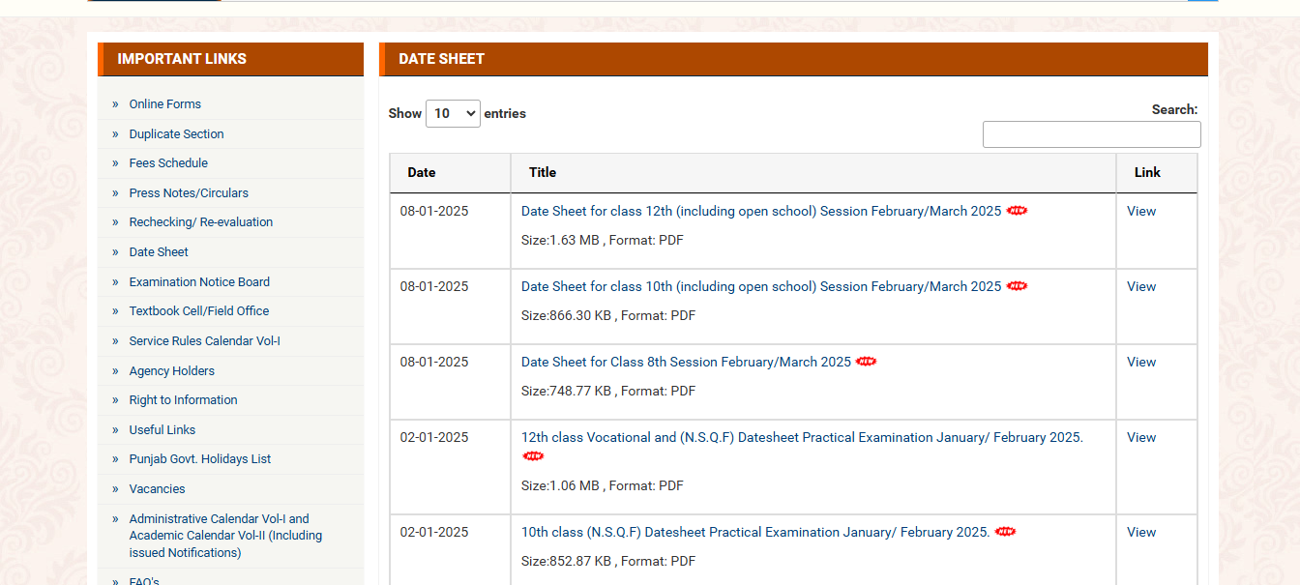Open Punjab Govt. Holidays List
1300x585 pixels.
pyautogui.click(x=199, y=458)
